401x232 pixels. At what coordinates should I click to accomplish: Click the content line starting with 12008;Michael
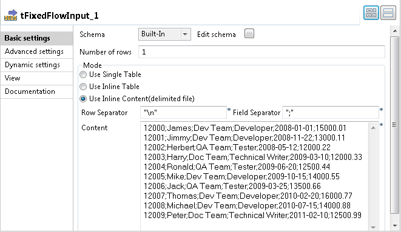point(247,205)
